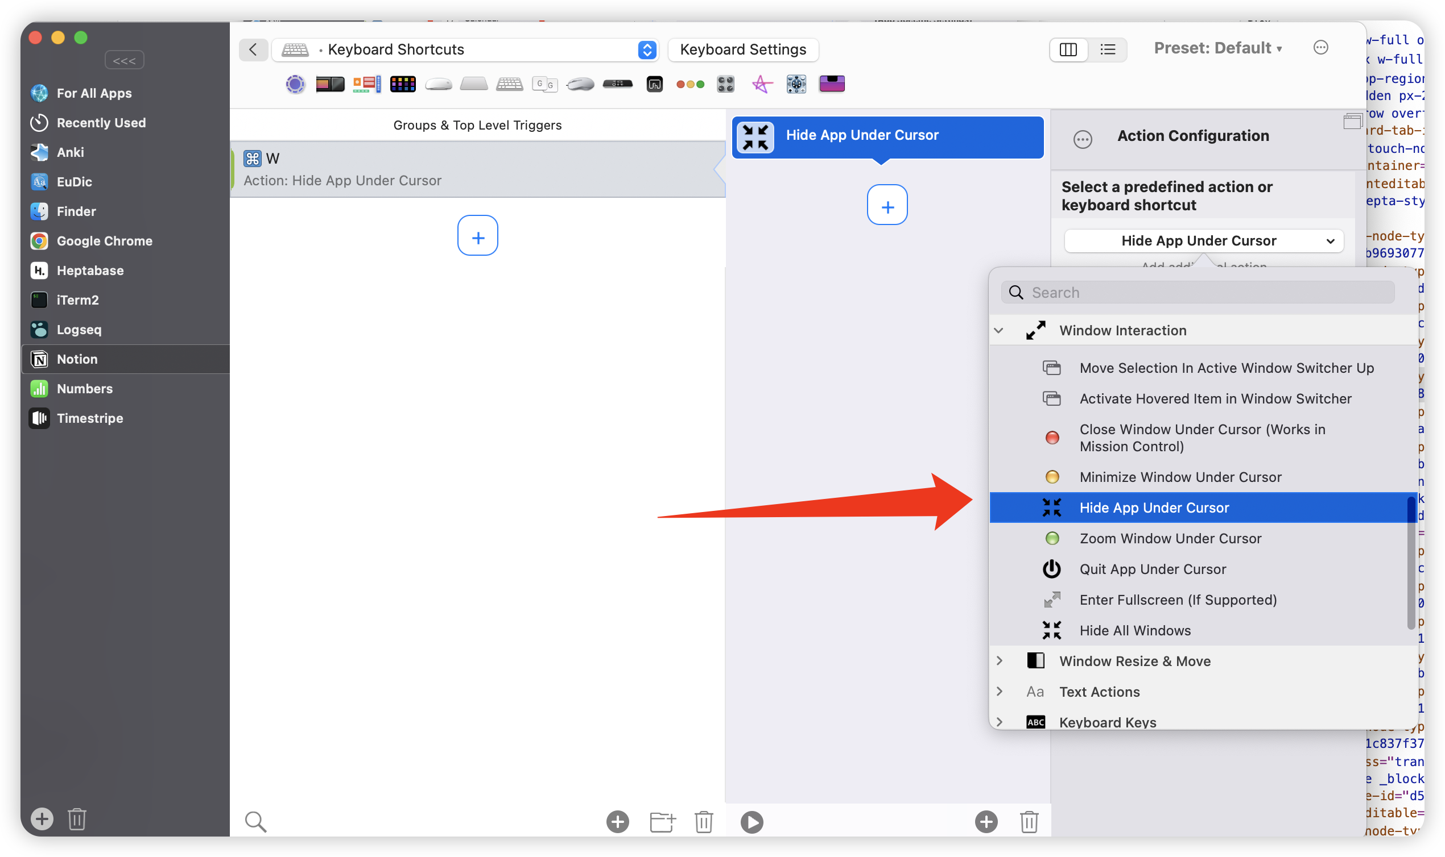This screenshot has width=1445, height=857.
Task: Open the Key Sequences trigger icon
Action: (x=544, y=84)
